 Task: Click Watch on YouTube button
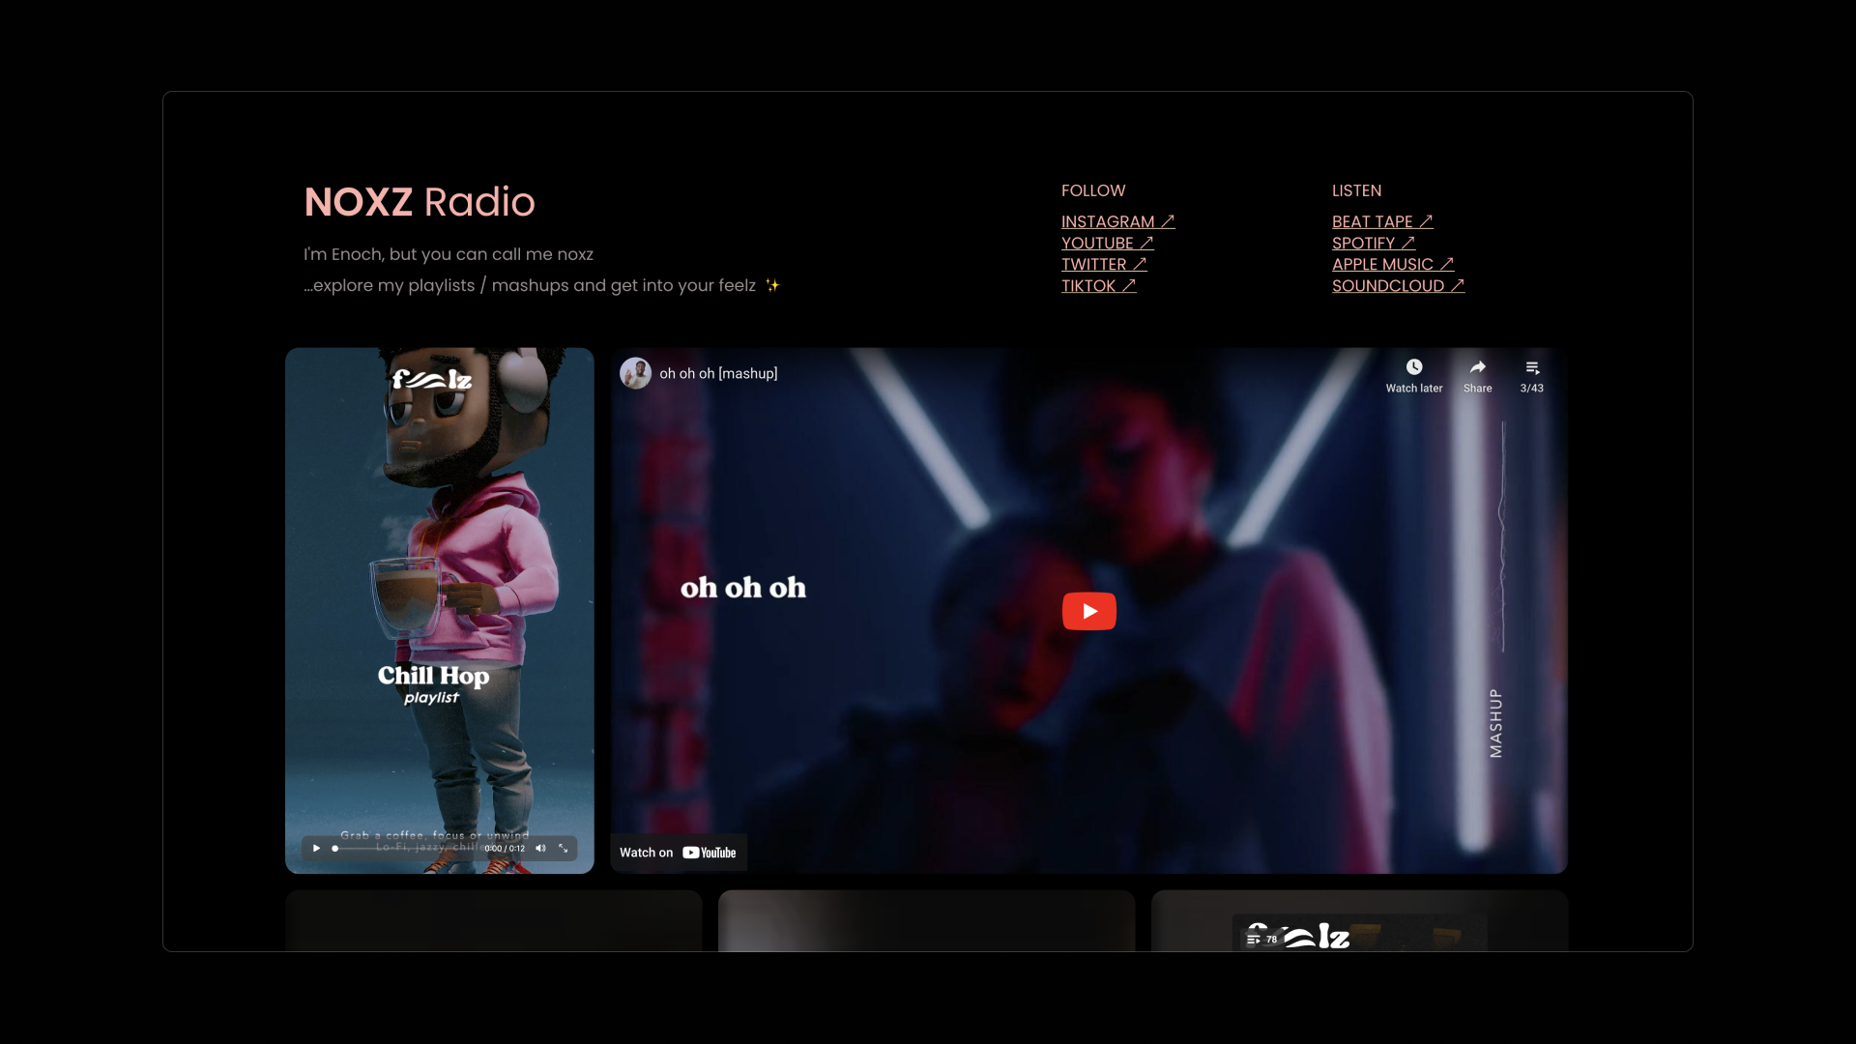pos(678,853)
